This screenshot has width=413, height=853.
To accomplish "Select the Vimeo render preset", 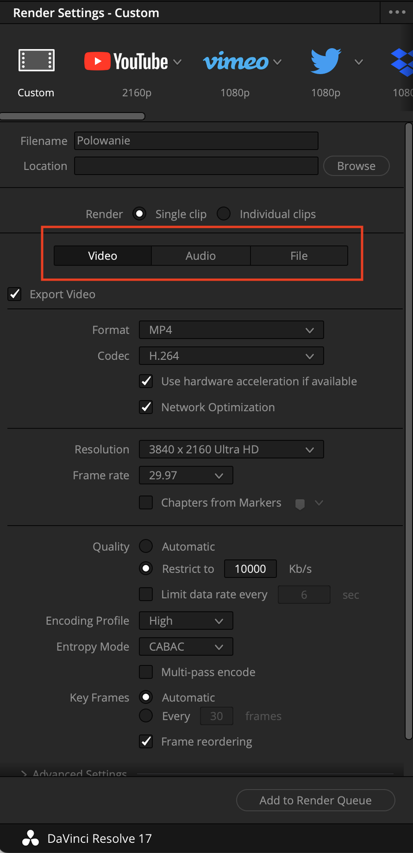I will 236,61.
